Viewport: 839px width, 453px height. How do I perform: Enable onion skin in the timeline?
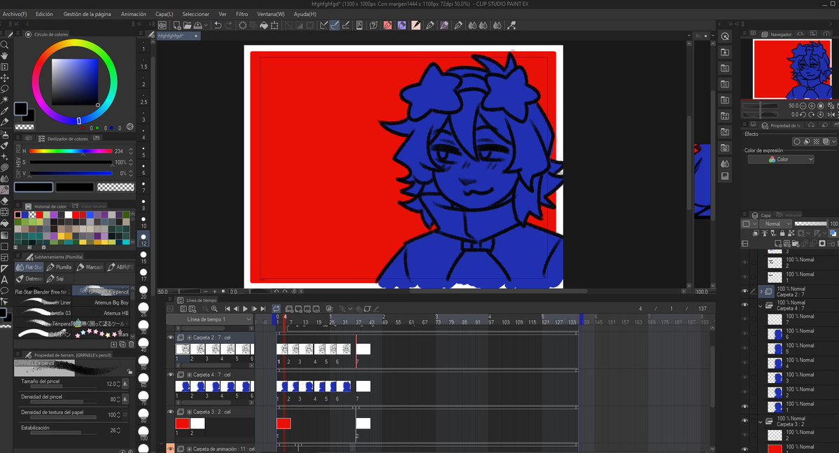(329, 309)
